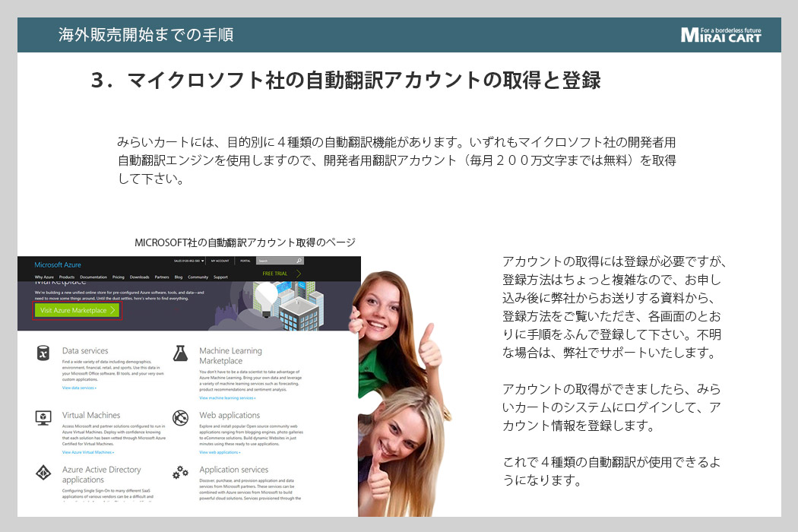This screenshot has width=798, height=532.
Task: Click the View web applications link
Action: 220,452
